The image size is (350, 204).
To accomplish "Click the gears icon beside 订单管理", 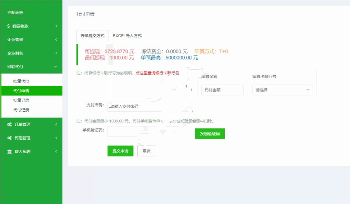I will point(9,124).
